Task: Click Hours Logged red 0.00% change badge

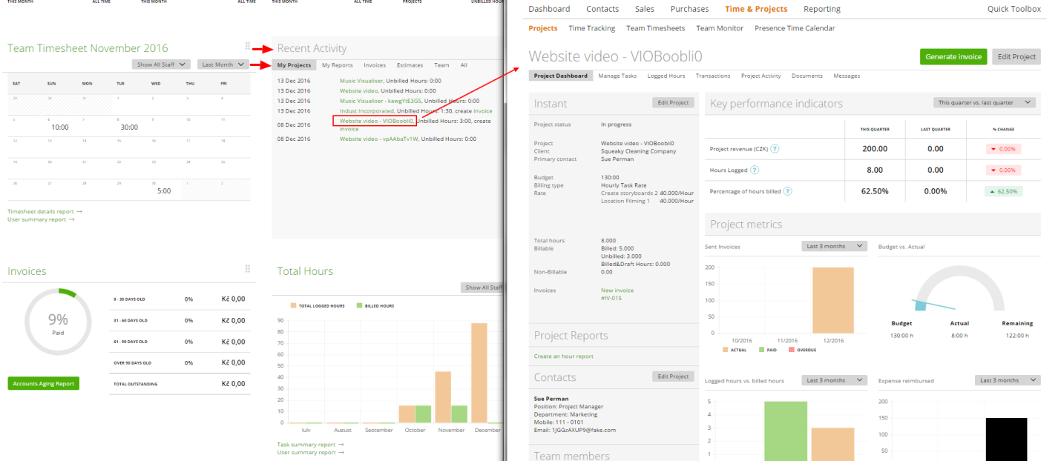Action: click(1003, 170)
